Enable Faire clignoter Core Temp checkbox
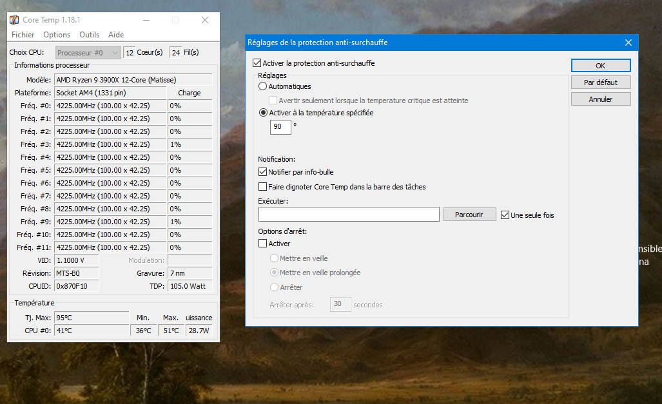Screen dimensions: 662x404 point(262,187)
